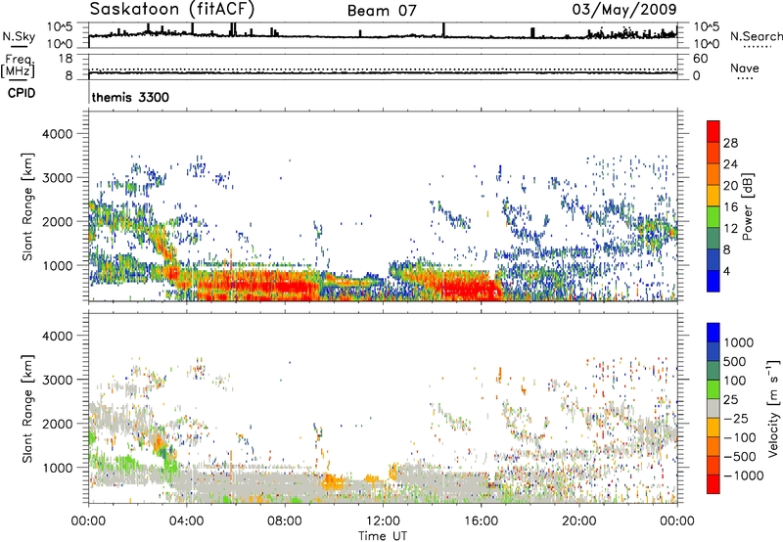783x542 pixels.
Task: Click the '04:00' time axis label
Action: (x=186, y=521)
